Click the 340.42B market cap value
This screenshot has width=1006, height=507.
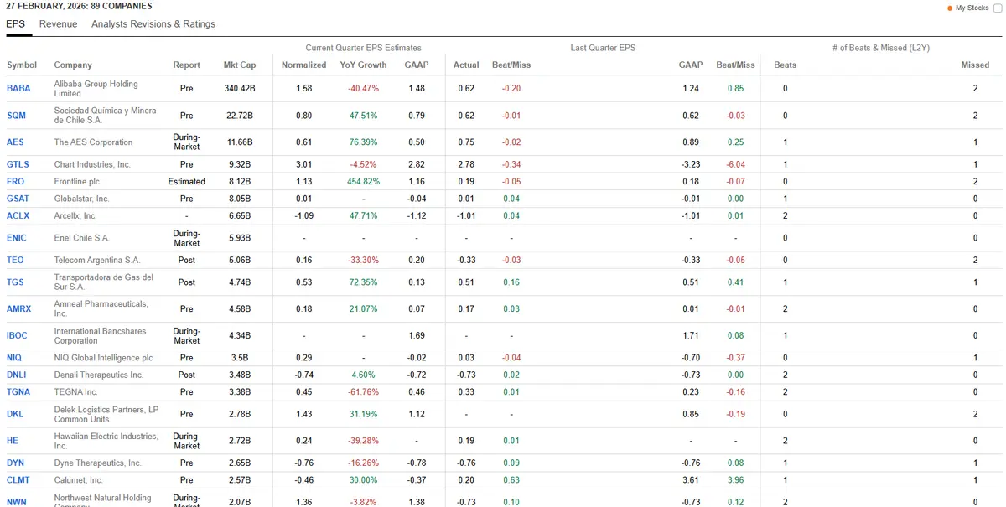click(x=240, y=88)
